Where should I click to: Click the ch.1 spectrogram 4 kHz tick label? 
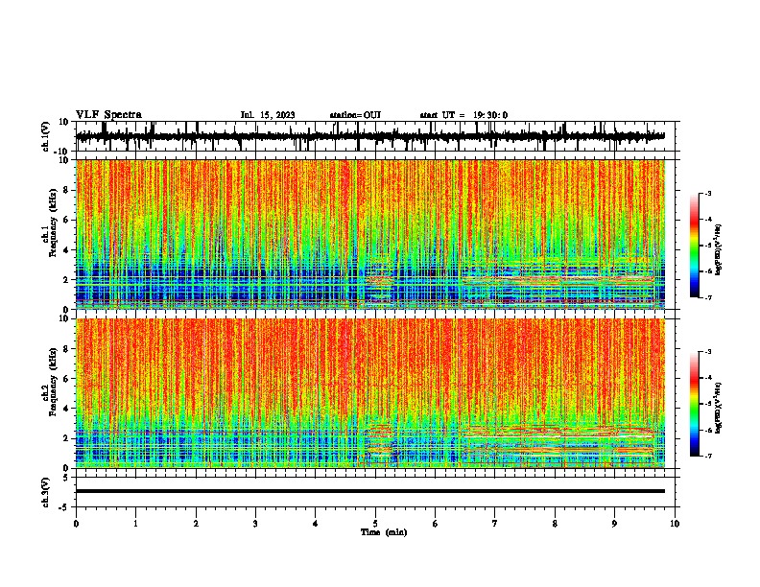point(66,250)
